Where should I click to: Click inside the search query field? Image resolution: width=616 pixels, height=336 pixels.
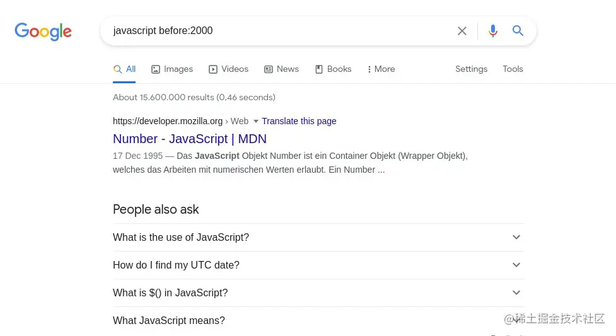pos(277,31)
